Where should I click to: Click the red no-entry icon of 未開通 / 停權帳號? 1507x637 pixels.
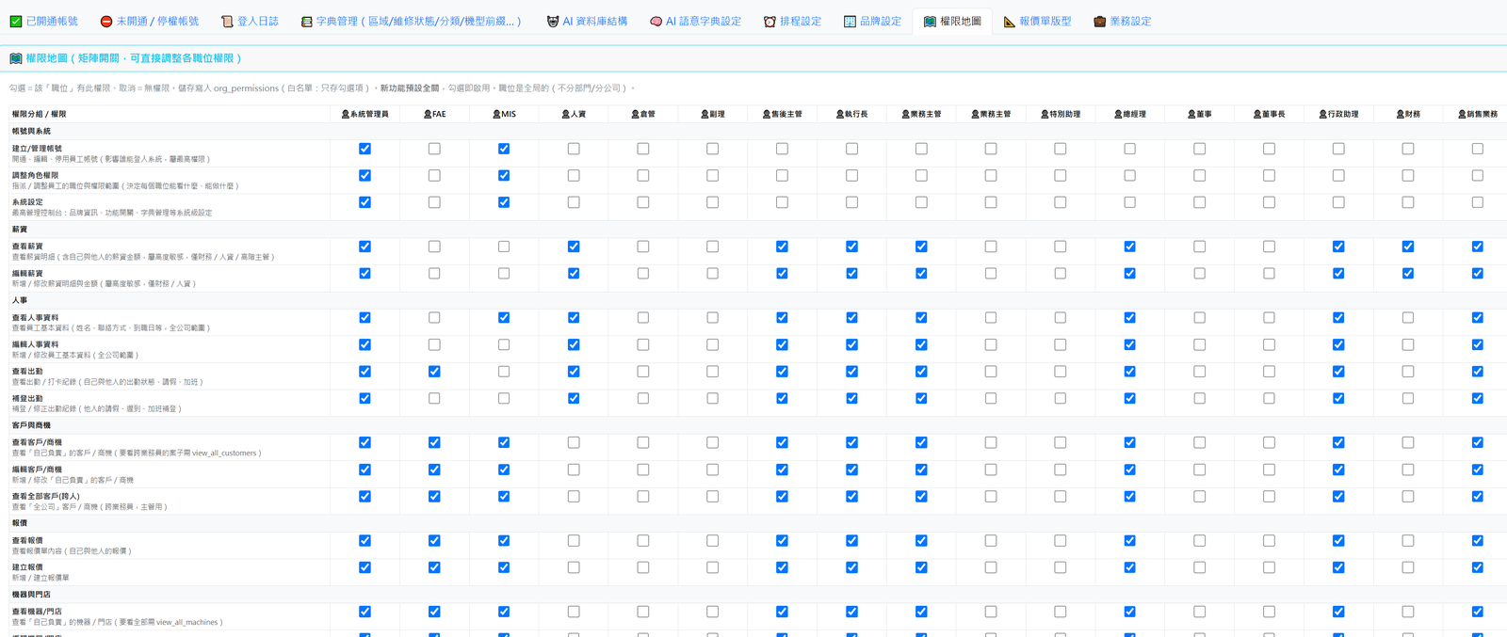click(106, 21)
